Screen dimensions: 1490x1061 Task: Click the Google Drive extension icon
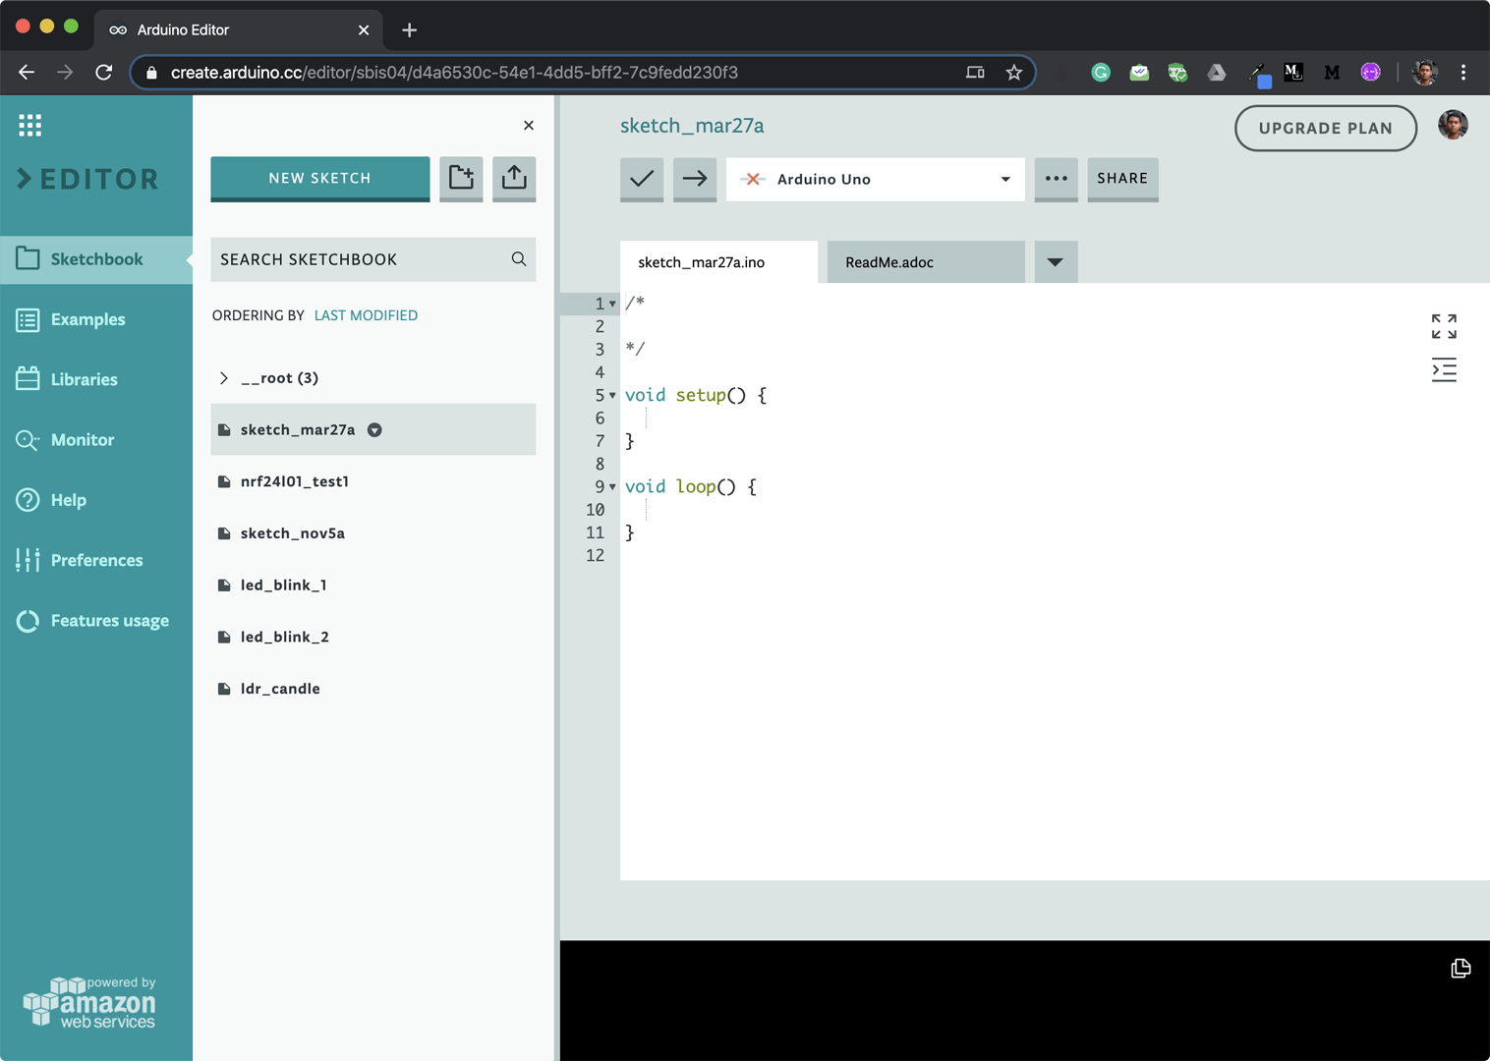[1217, 72]
